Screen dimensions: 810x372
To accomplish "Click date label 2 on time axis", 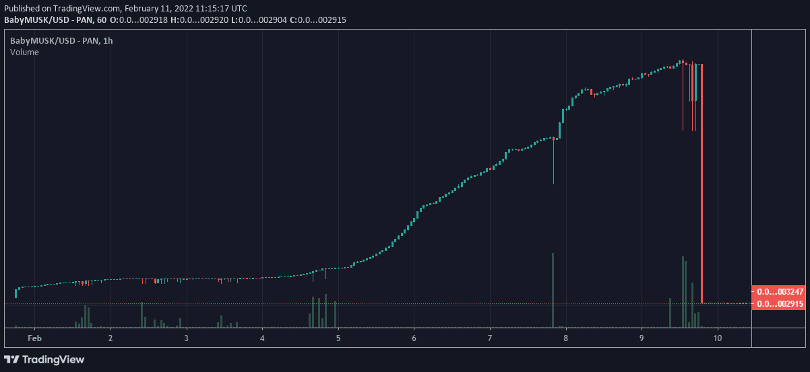I will 111,338.
